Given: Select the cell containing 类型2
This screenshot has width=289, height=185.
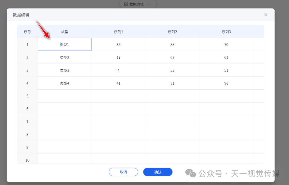Looking at the screenshot, I should [x=64, y=57].
